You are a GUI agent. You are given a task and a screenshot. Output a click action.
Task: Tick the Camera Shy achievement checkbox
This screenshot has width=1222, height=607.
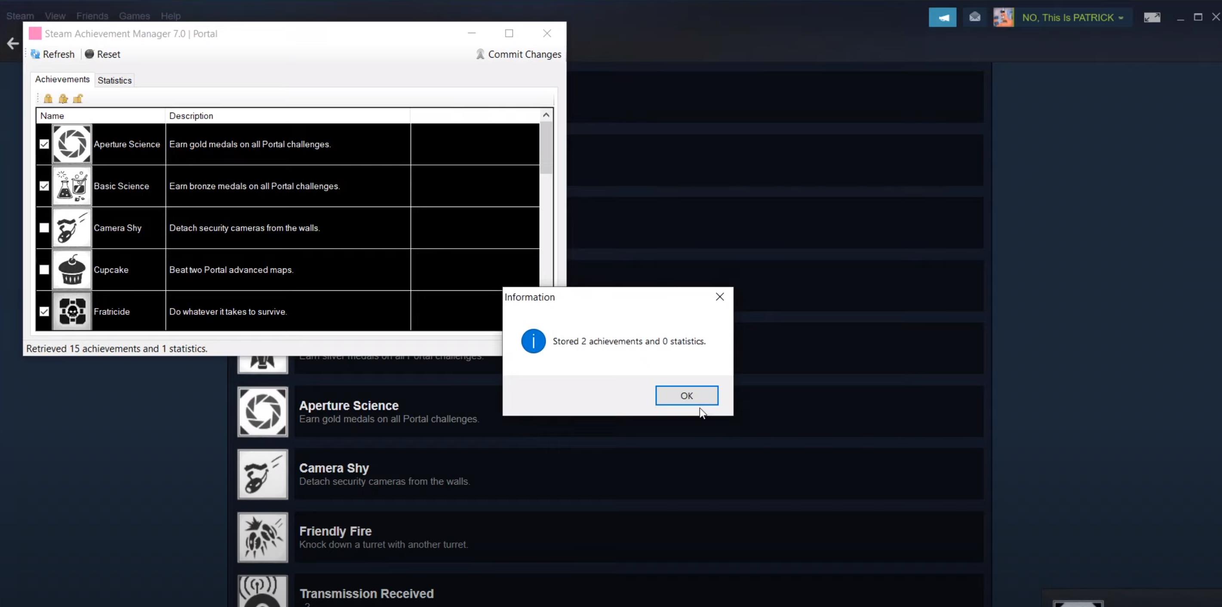44,228
